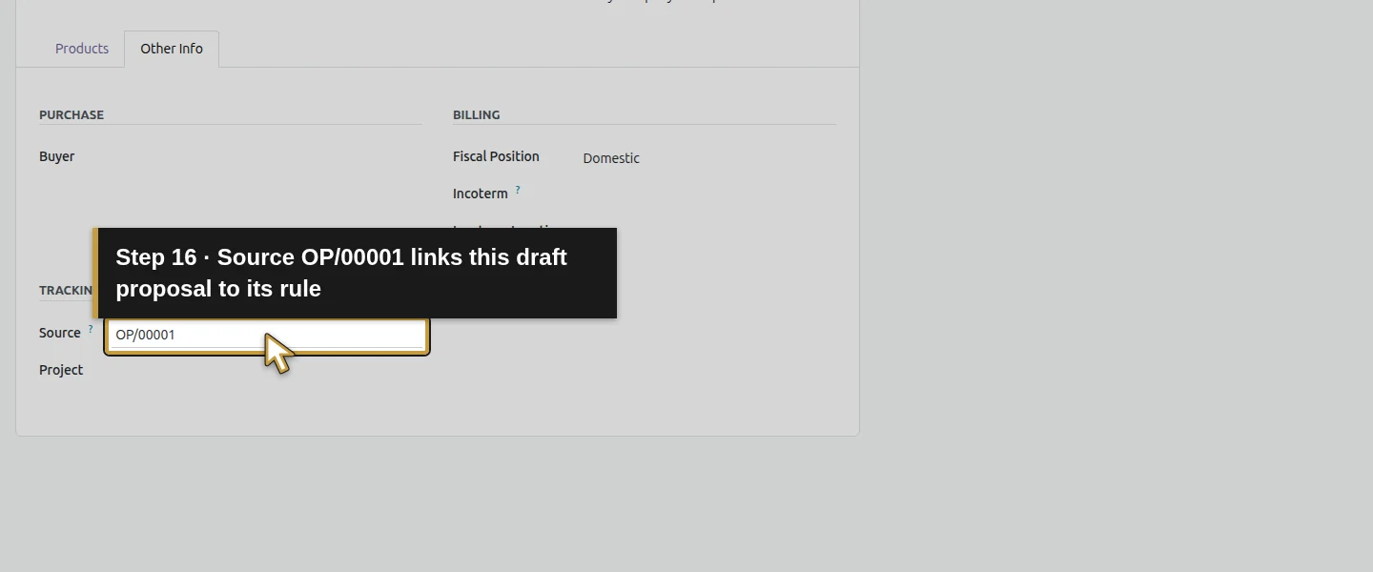Click the Project field label
The height and width of the screenshot is (572, 1373).
point(61,370)
